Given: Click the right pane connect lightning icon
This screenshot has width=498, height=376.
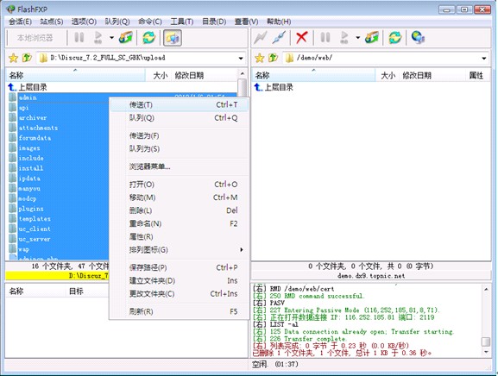Looking at the screenshot, I should click(260, 38).
